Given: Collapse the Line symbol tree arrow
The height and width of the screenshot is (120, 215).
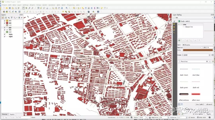Looking at the screenshot, I should click(179, 25).
